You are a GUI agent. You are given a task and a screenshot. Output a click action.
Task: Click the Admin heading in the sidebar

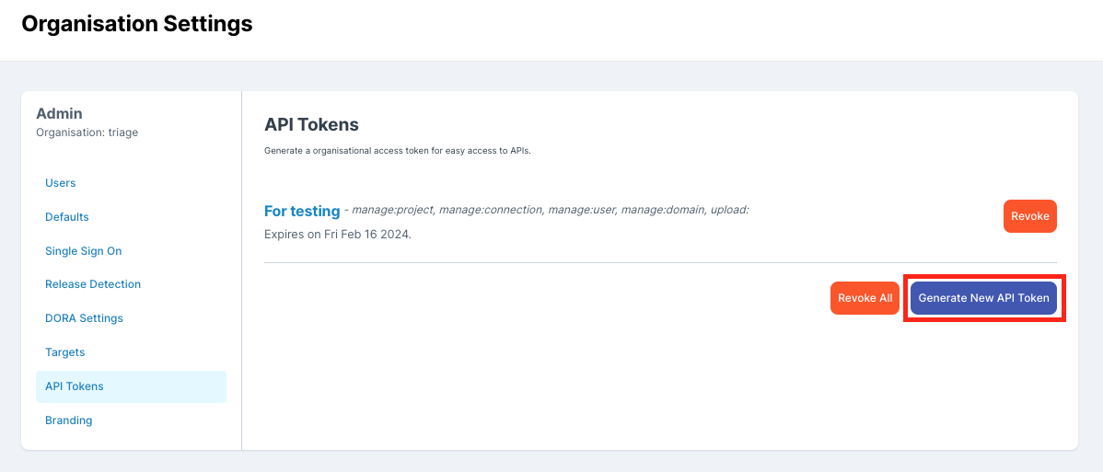click(59, 114)
